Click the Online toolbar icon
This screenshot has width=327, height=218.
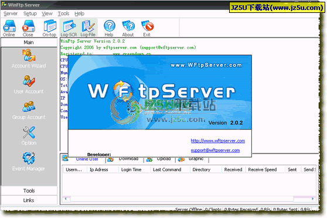pyautogui.click(x=9, y=28)
